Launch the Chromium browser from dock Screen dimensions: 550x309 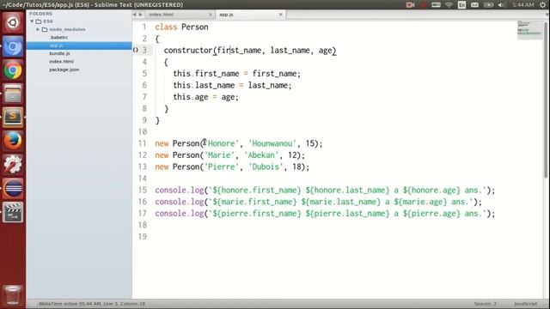13,46
